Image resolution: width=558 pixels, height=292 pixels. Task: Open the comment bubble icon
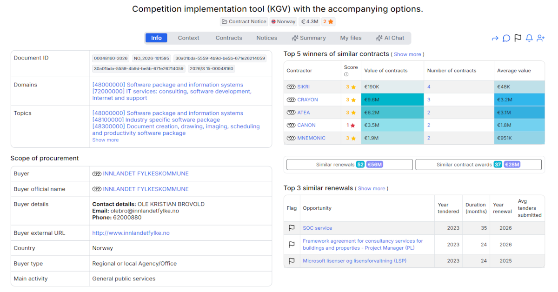[x=506, y=38]
